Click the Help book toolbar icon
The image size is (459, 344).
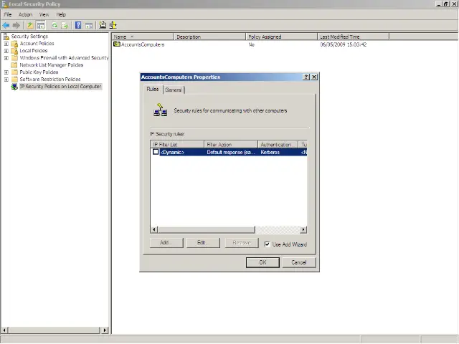tap(78, 25)
